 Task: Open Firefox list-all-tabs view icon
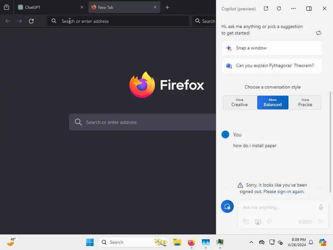pos(7,7)
